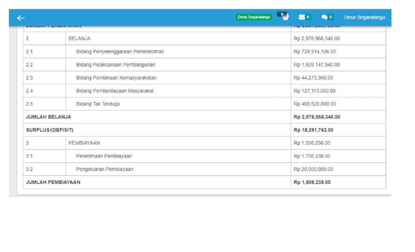Select the BELANJA row label
415x252 pixels.
click(x=79, y=38)
